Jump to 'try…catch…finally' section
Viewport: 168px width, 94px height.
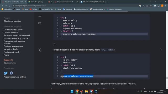pyautogui.click(x=11, y=49)
